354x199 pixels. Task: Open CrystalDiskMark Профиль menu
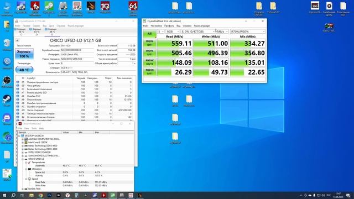(x=169, y=26)
